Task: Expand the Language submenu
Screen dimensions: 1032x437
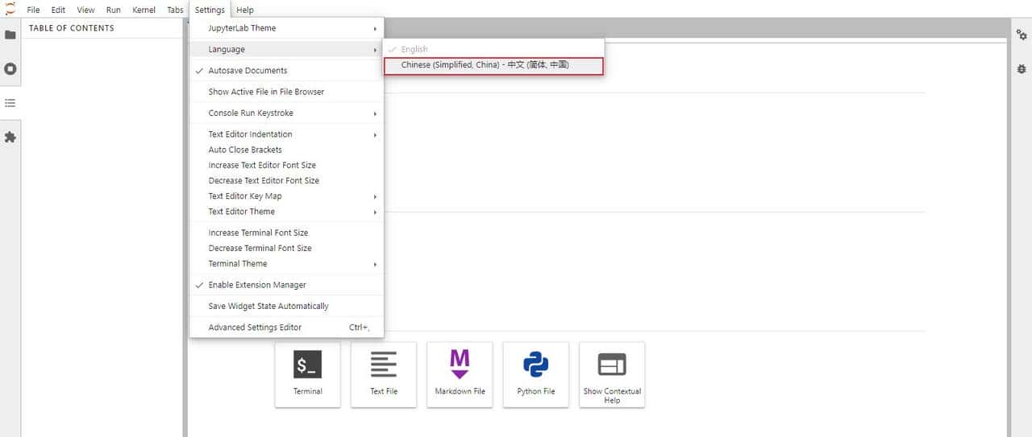Action: [x=286, y=49]
